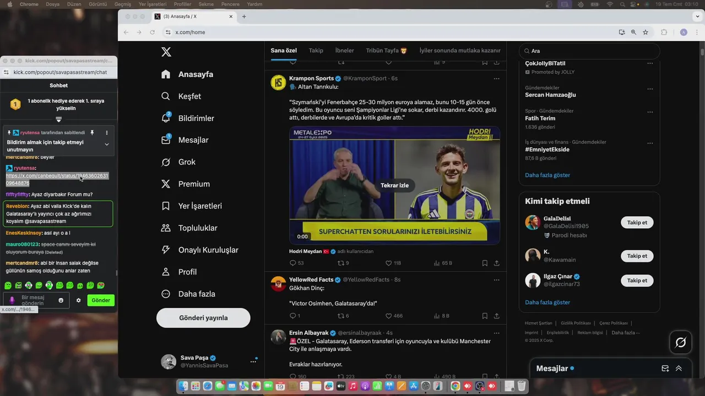Viewport: 705px width, 396px height.
Task: Open Profil in the X sidebar
Action: point(179,272)
